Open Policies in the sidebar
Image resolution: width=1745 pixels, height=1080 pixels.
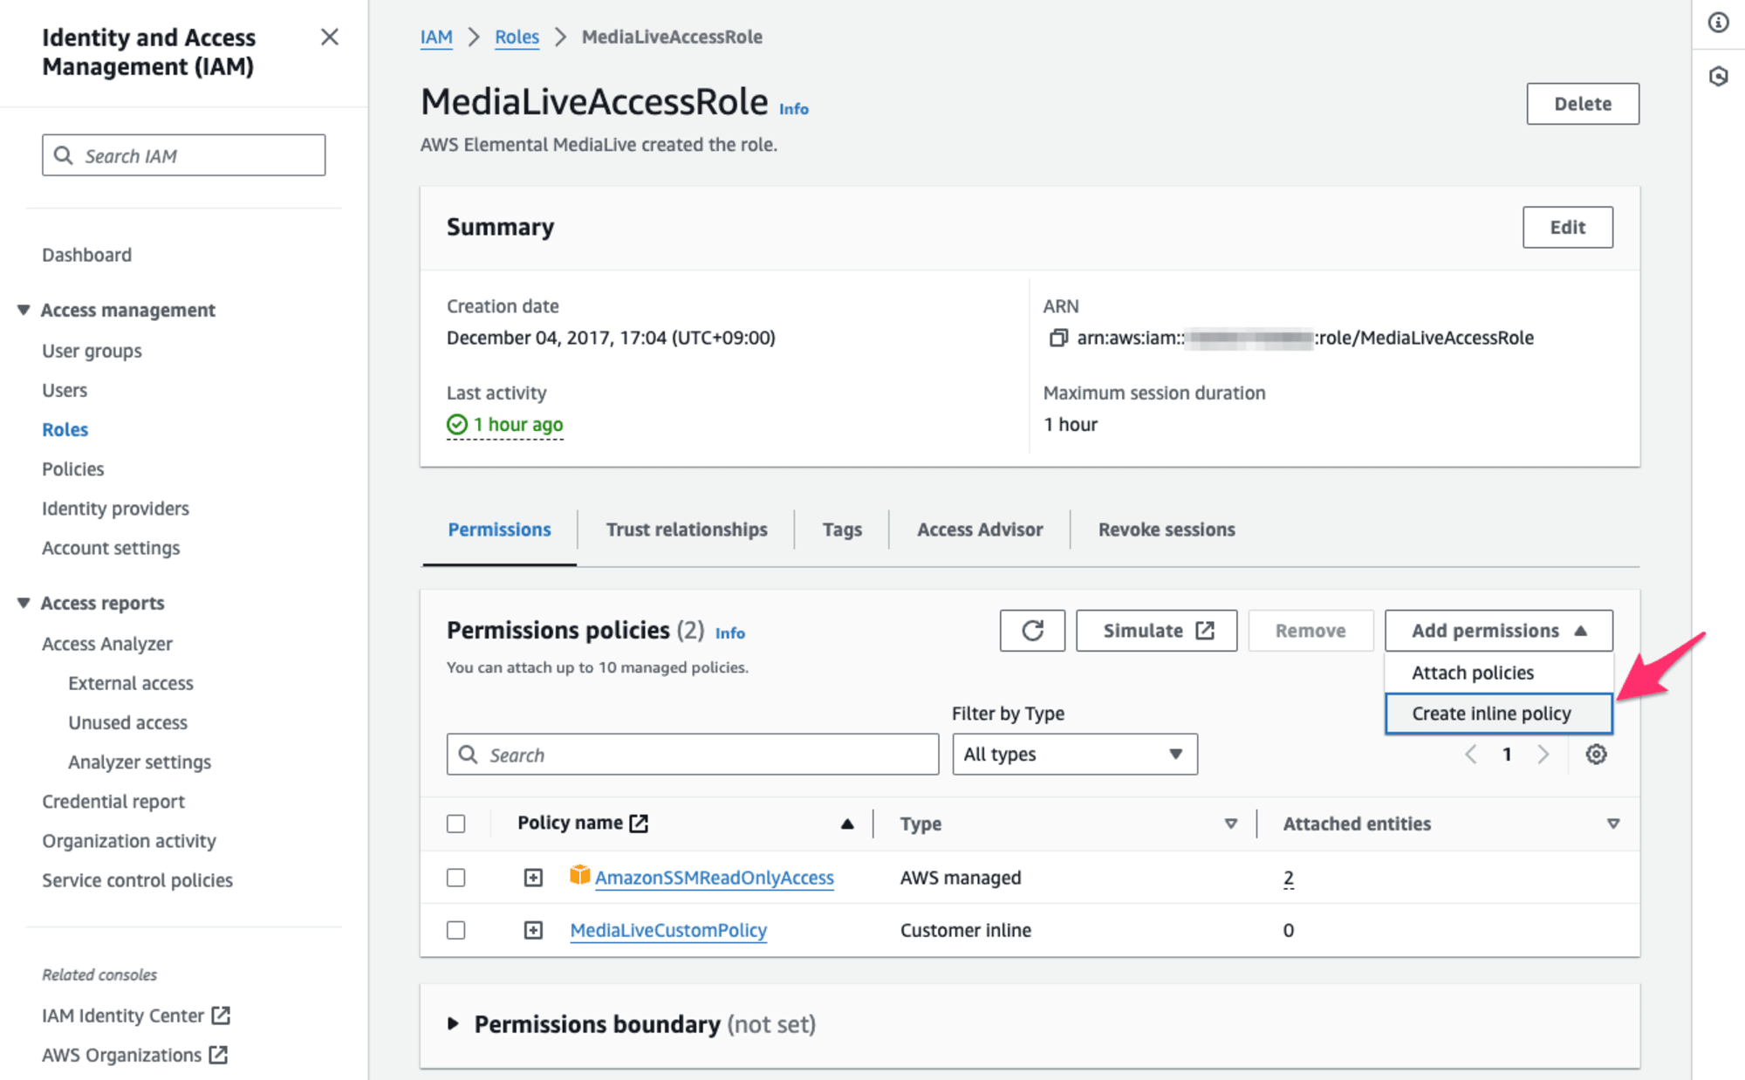click(72, 468)
